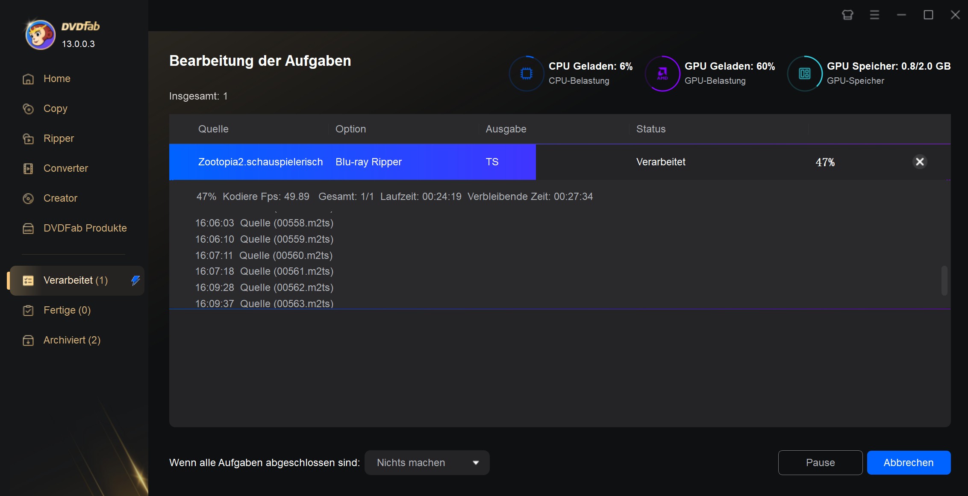Click the AMD GPU load icon

click(x=662, y=73)
